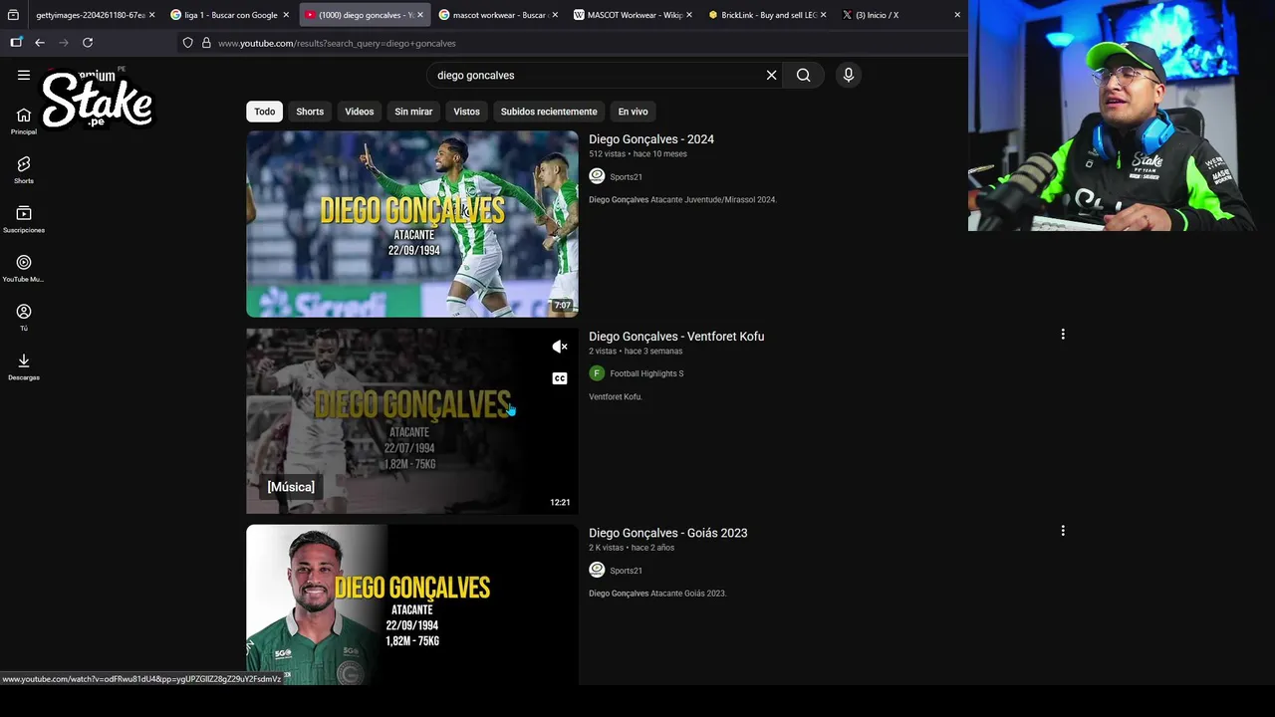Screen dimensions: 1275x717
Task: Open Diego Gonçalves - Ventforet Kofu title
Action: [676, 337]
